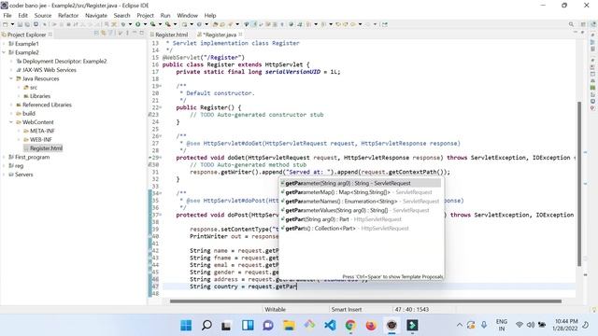Open the Refactor menu
This screenshot has height=336, width=598.
pos(68,15)
